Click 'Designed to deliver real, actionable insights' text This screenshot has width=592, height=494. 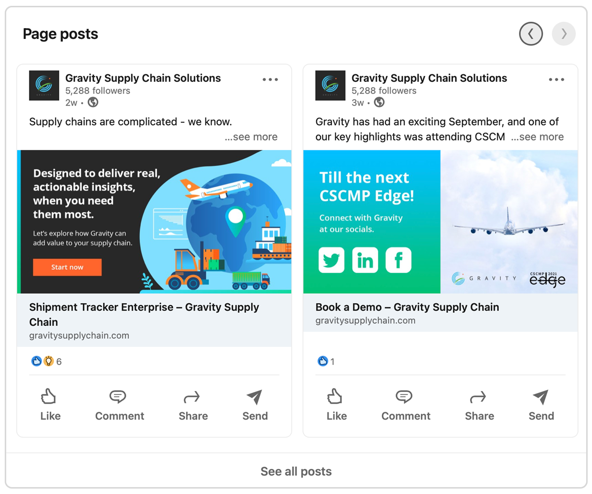pyautogui.click(x=97, y=194)
